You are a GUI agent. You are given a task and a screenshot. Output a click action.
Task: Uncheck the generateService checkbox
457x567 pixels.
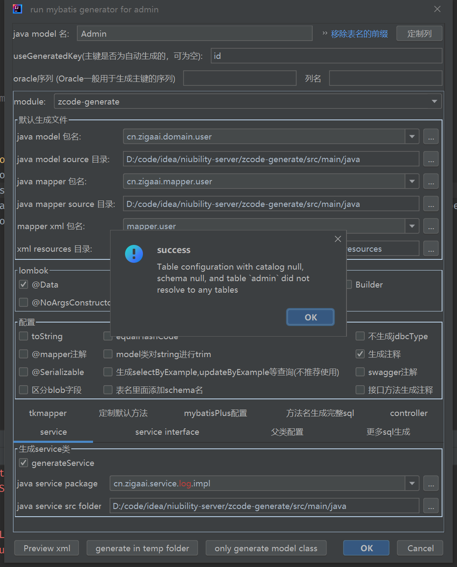tap(23, 462)
